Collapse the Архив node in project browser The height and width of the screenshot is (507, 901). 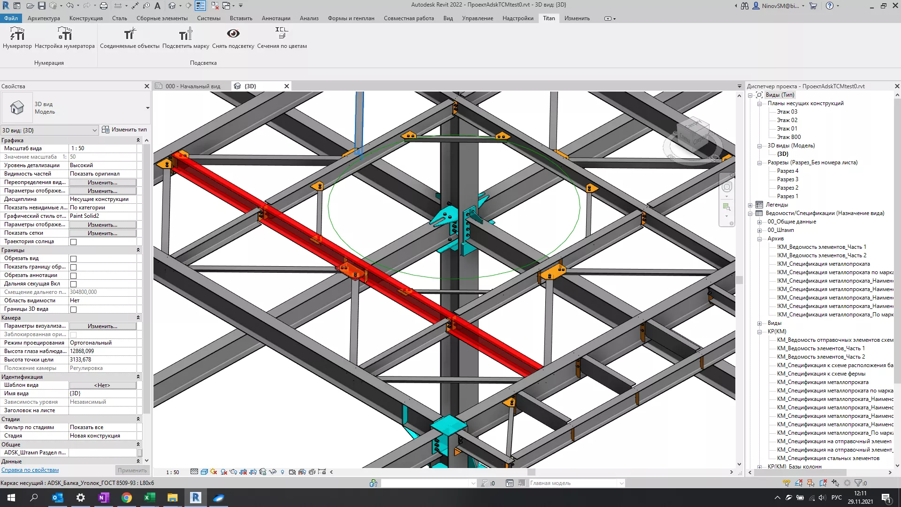pos(759,238)
